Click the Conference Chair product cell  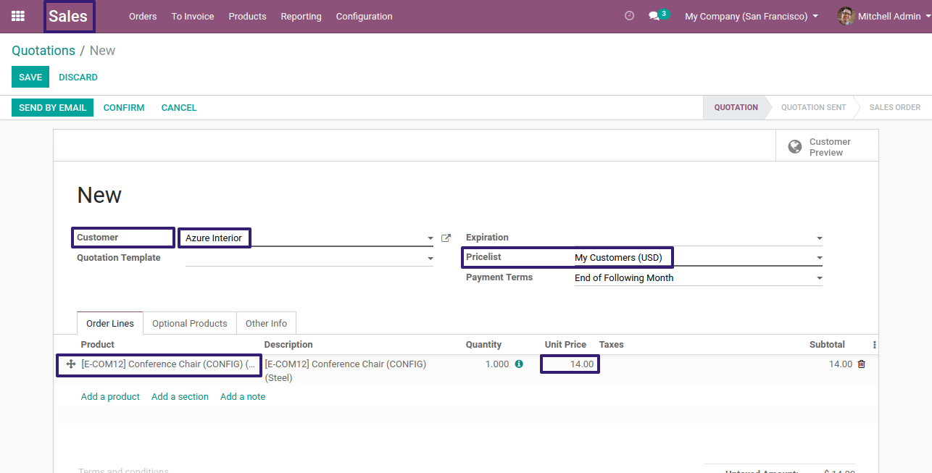point(168,364)
